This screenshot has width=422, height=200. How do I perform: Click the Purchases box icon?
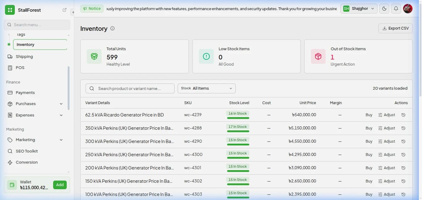(10, 104)
